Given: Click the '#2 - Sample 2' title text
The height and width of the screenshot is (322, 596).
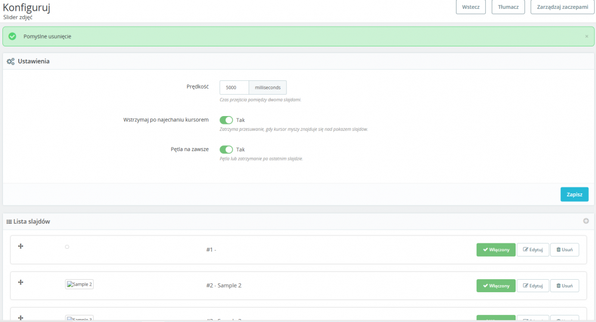Looking at the screenshot, I should pos(224,286).
